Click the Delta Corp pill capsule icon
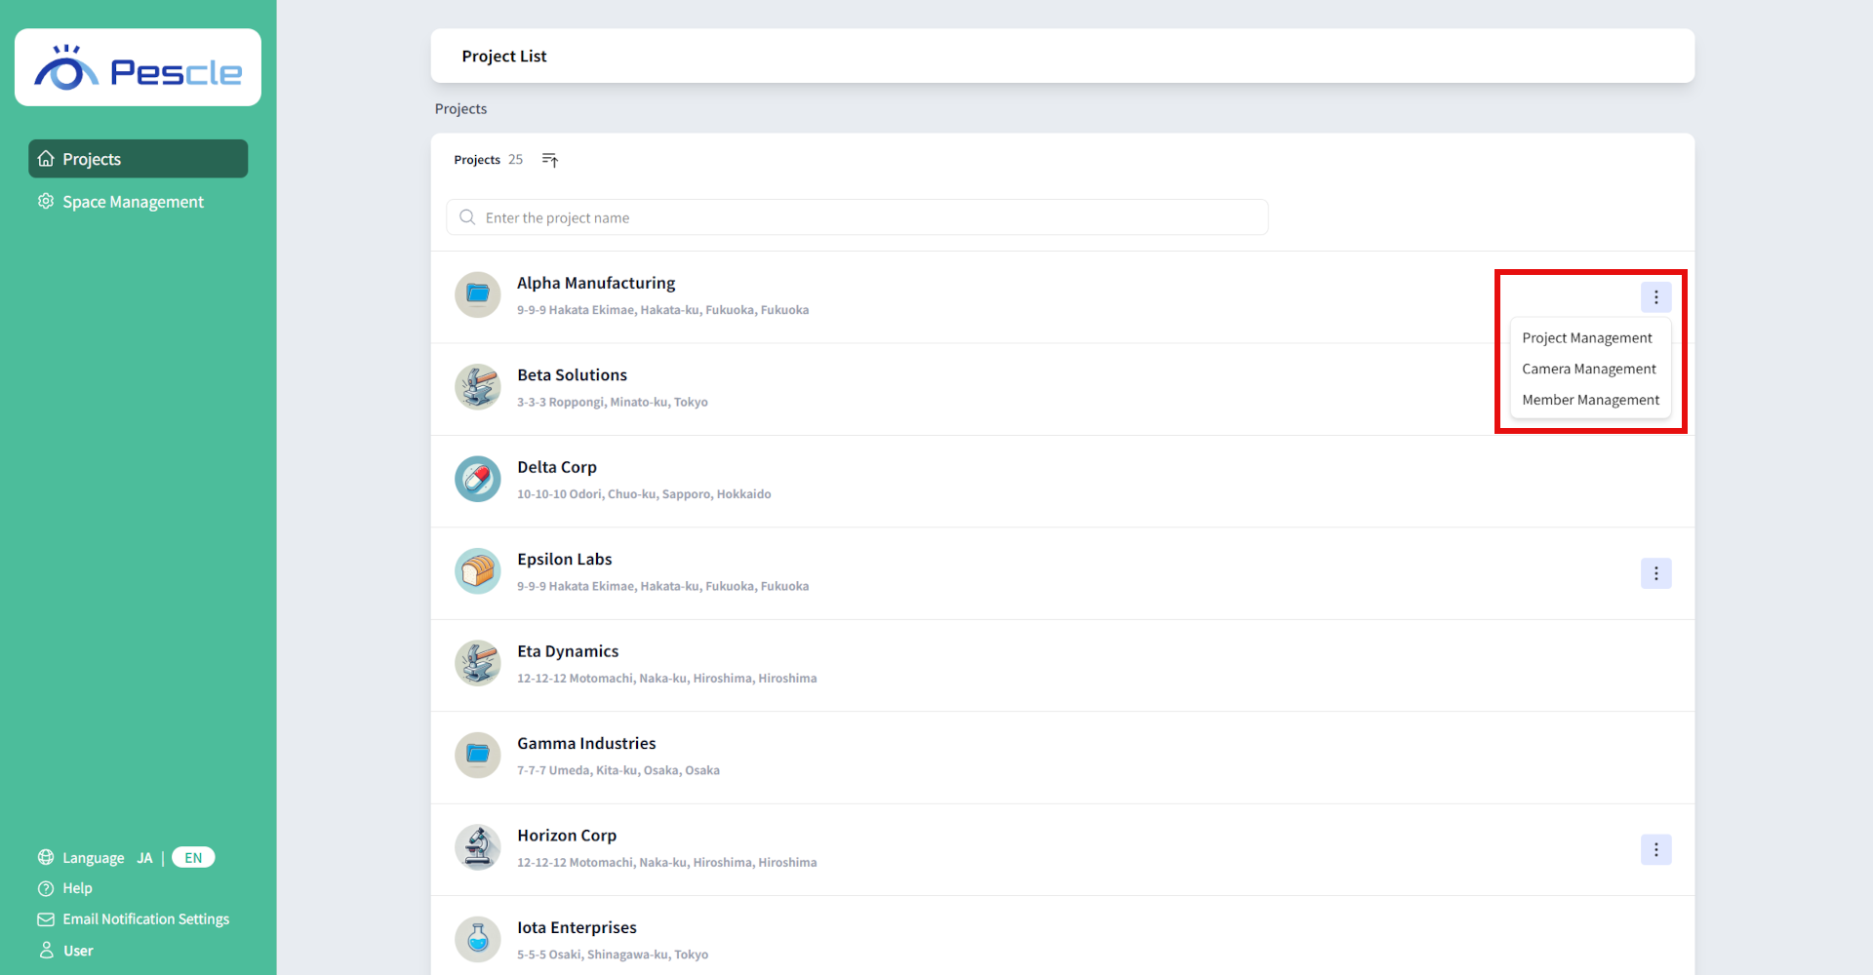 [x=477, y=479]
